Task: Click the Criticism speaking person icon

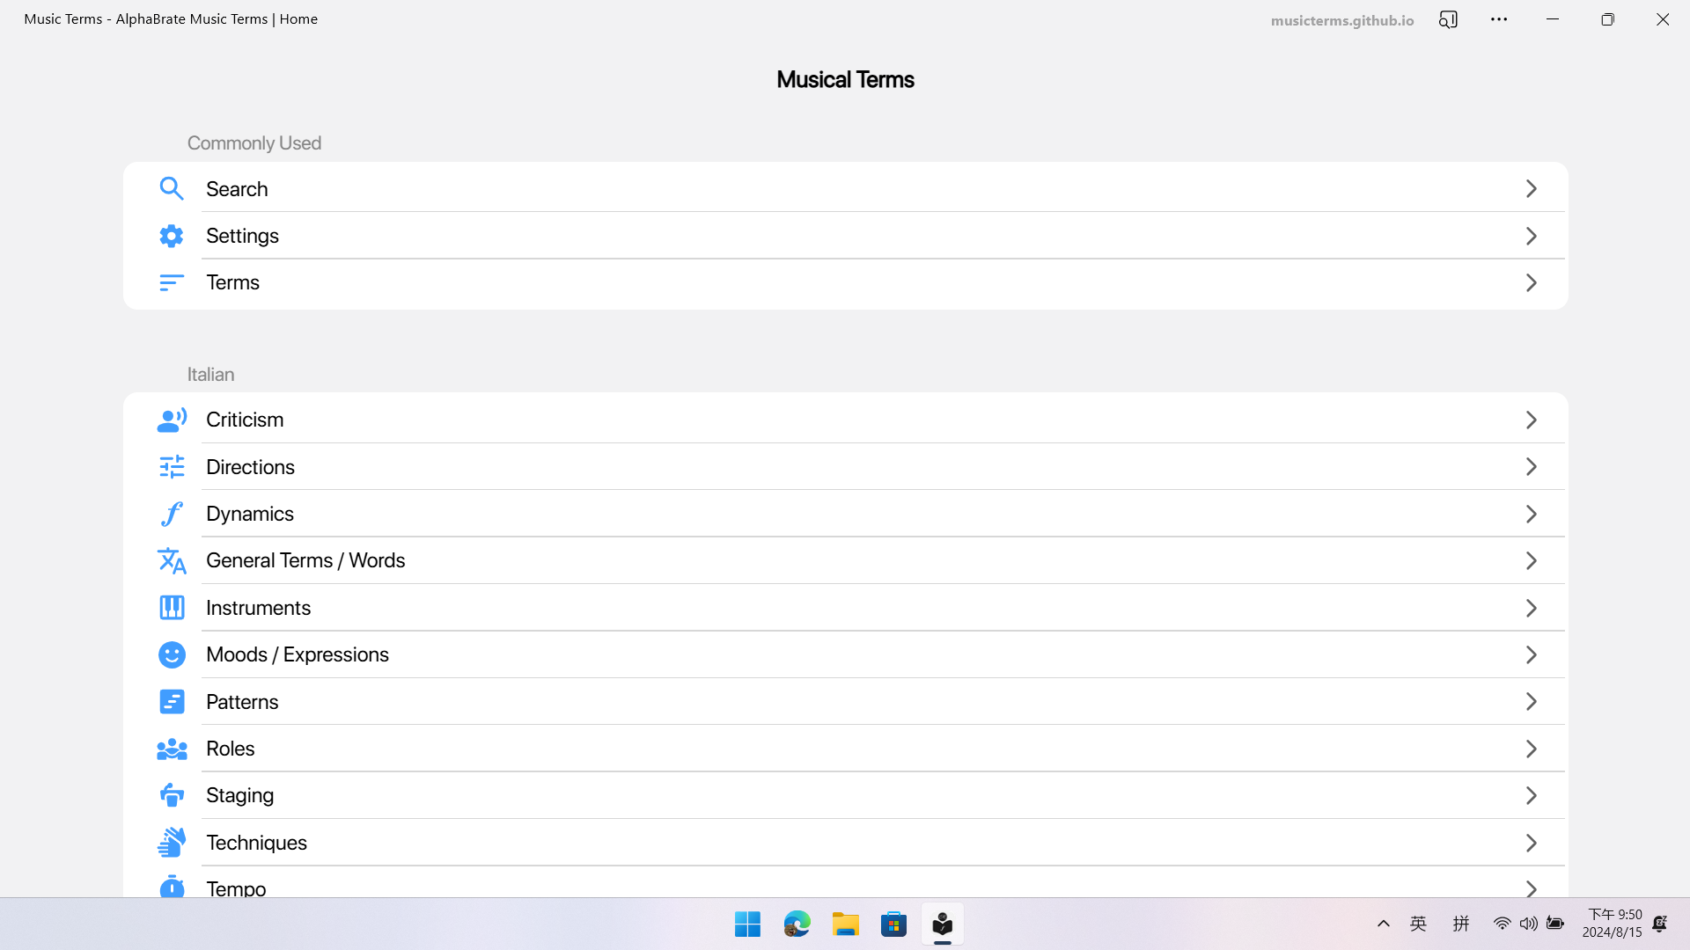Action: [172, 420]
